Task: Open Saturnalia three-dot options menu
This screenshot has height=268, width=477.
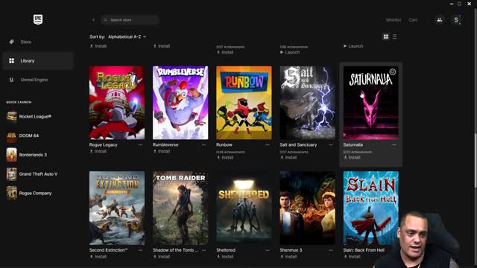Action: click(x=394, y=145)
